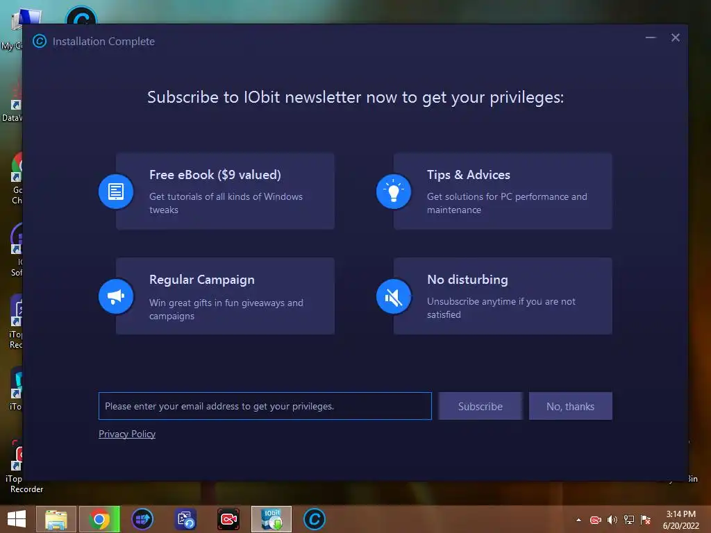Click the Subscribe button
The width and height of the screenshot is (711, 533).
(x=480, y=406)
